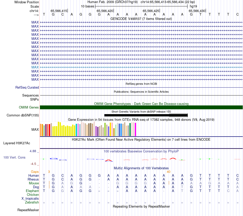The image size is (243, 216).
Task: Click the chr14:65,566,413-65,566,434 (22 bp) range text
Action: coord(168,2)
